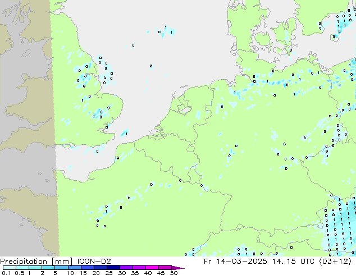The image size is (356, 275).
Task: Click the legend color swatch between 15 and 20
Action: pos(87,268)
